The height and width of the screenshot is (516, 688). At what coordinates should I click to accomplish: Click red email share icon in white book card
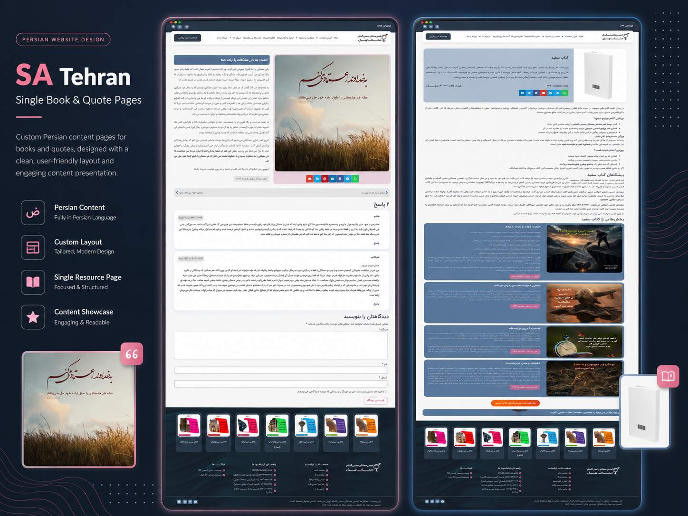point(544,93)
